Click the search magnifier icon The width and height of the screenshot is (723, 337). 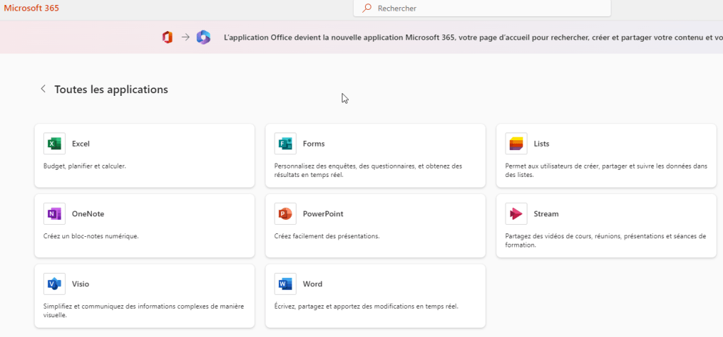366,8
